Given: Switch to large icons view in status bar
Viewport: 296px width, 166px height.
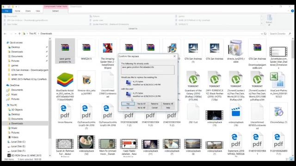Looking at the screenshot, I should pos(292,159).
